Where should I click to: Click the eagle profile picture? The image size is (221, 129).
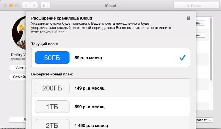click(x=19, y=33)
